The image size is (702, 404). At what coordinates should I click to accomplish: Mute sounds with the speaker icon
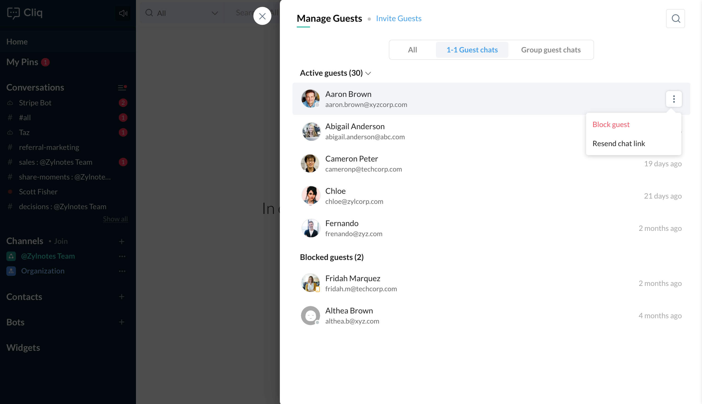[x=123, y=13]
